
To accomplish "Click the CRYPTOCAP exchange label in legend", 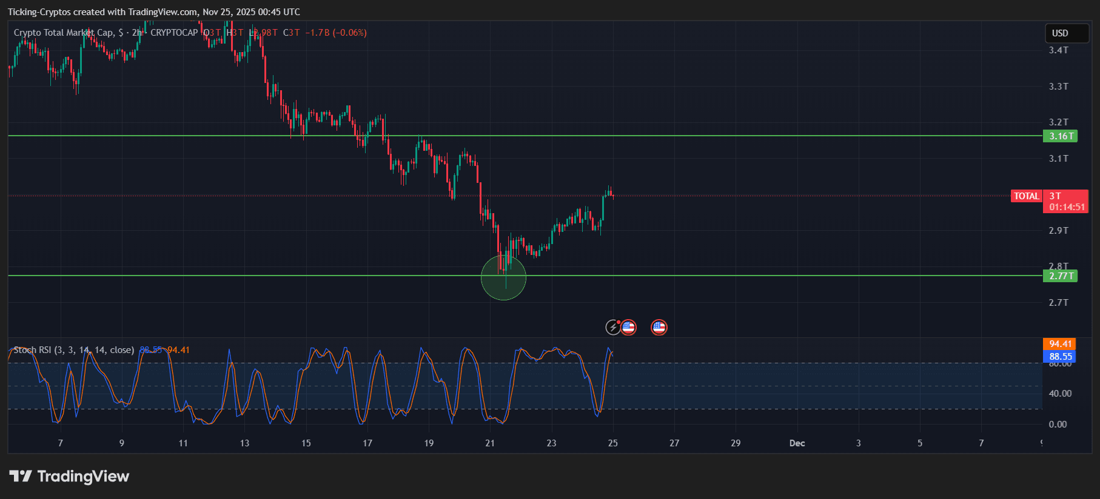I will click(174, 33).
